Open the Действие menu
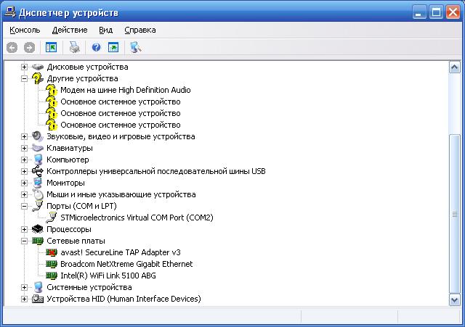 pos(70,30)
